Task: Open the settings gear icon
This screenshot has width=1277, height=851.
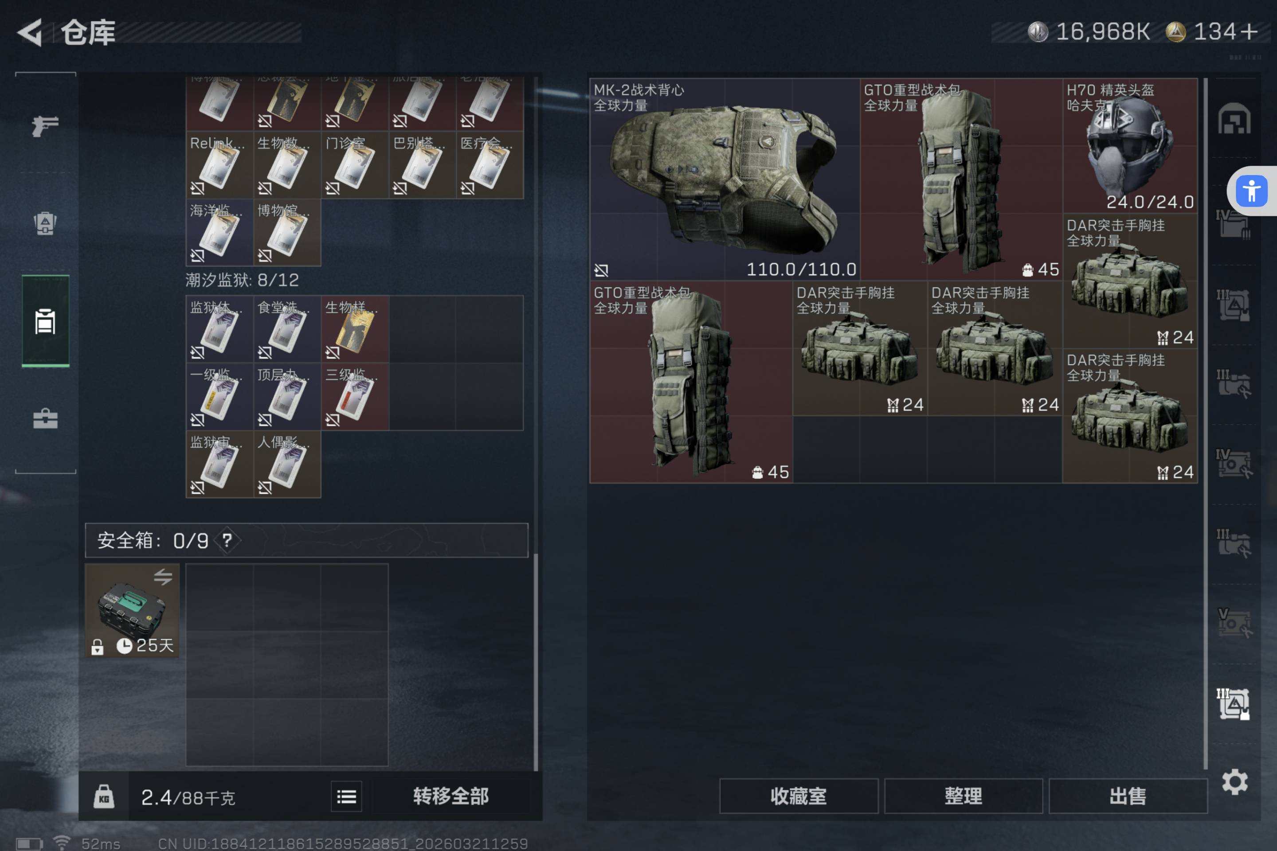Action: point(1234,782)
